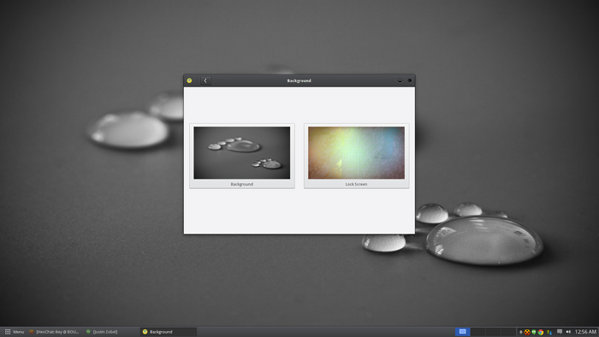Click the Chrome tray icon
This screenshot has width=599, height=337.
click(541, 332)
